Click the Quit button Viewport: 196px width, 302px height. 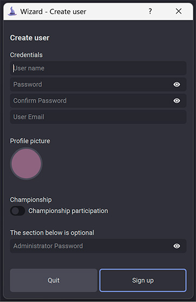54,280
